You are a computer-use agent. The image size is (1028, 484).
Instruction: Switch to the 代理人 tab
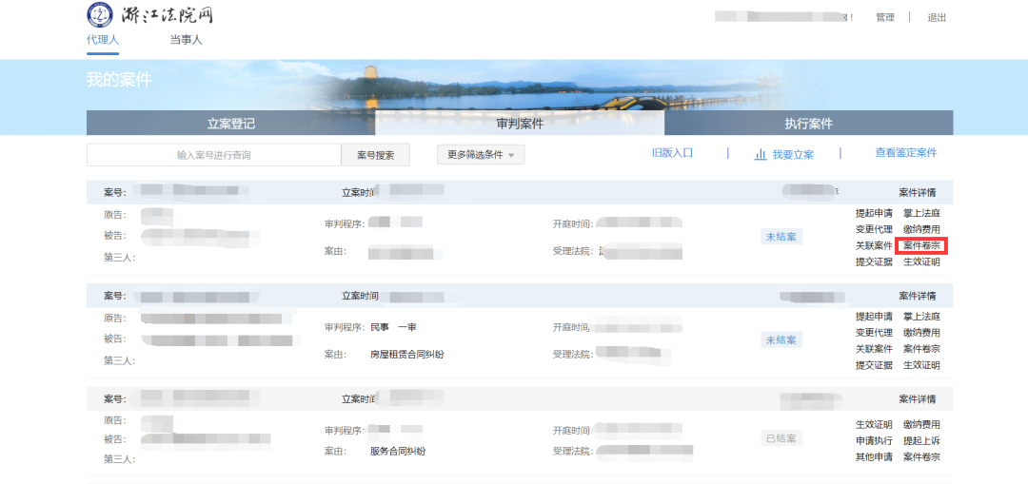point(103,39)
